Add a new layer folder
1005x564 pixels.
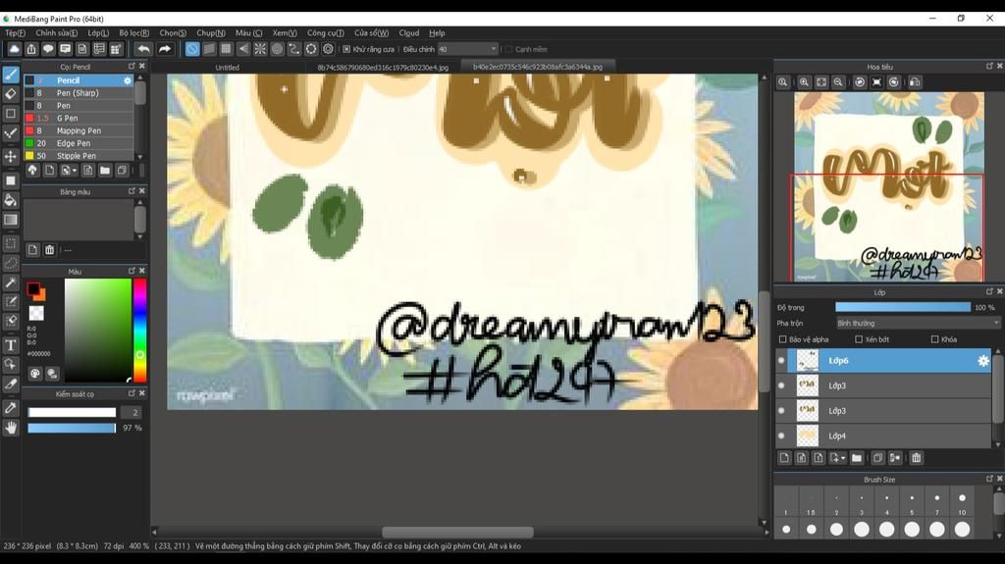click(856, 458)
